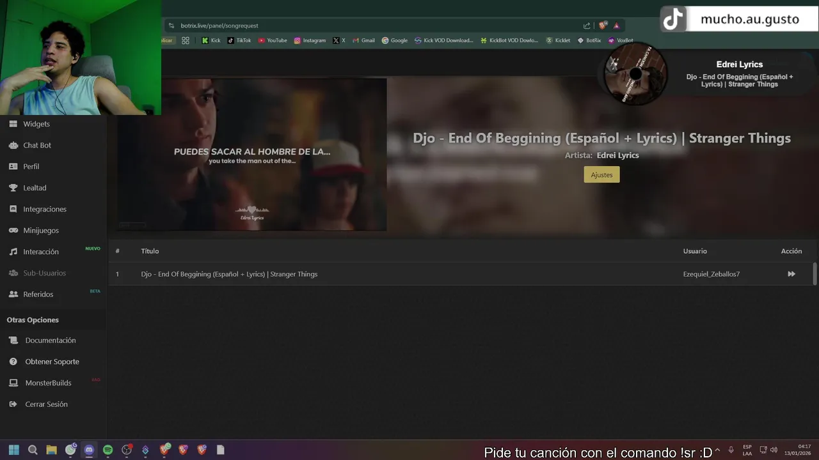Open File Explorer from the taskbar
The height and width of the screenshot is (460, 819).
pos(51,450)
